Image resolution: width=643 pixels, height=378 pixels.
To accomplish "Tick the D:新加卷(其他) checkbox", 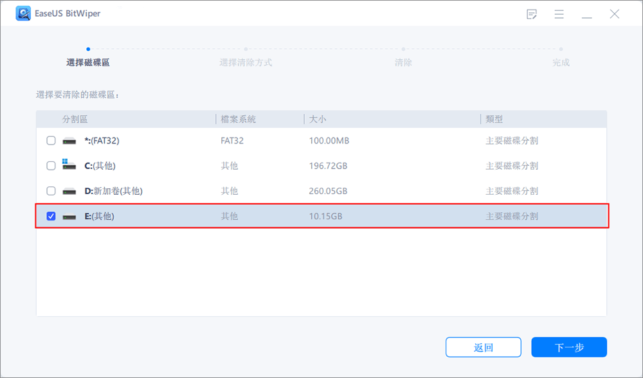I will point(51,191).
